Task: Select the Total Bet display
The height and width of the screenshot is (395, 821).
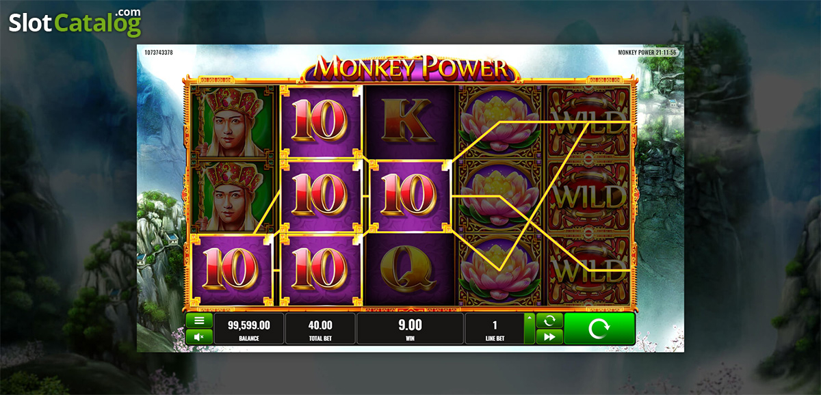Action: (320, 329)
